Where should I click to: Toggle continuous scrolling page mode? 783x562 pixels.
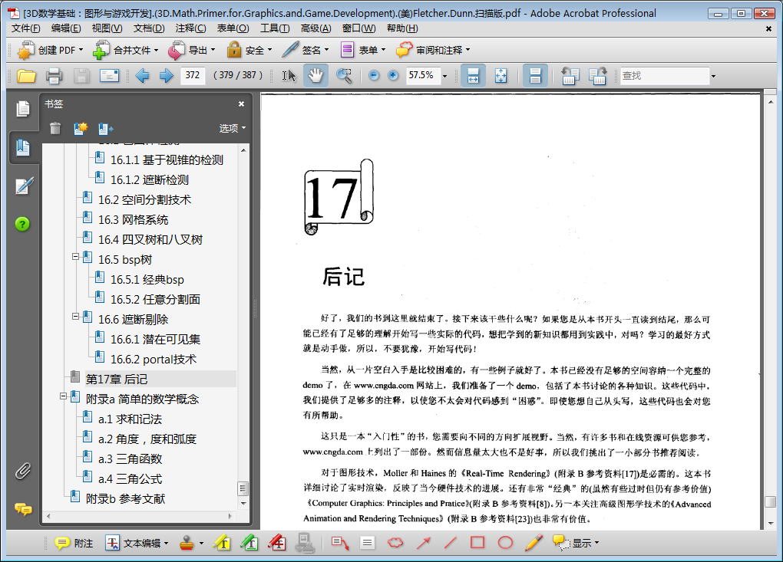click(x=536, y=75)
